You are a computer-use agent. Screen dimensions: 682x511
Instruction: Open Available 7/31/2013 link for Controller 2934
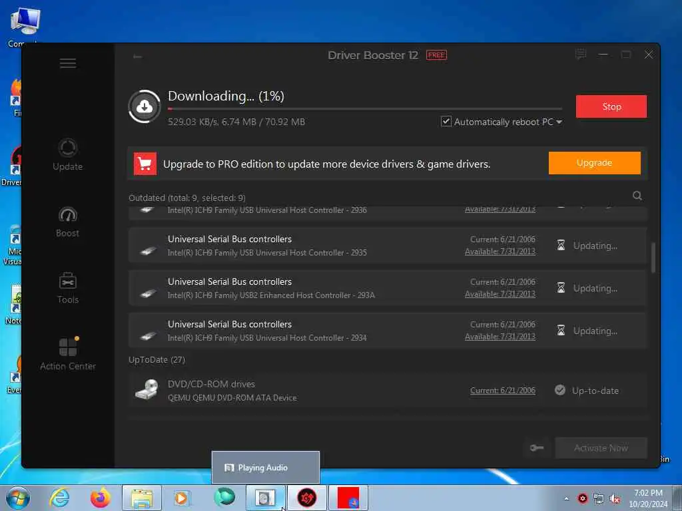(500, 337)
